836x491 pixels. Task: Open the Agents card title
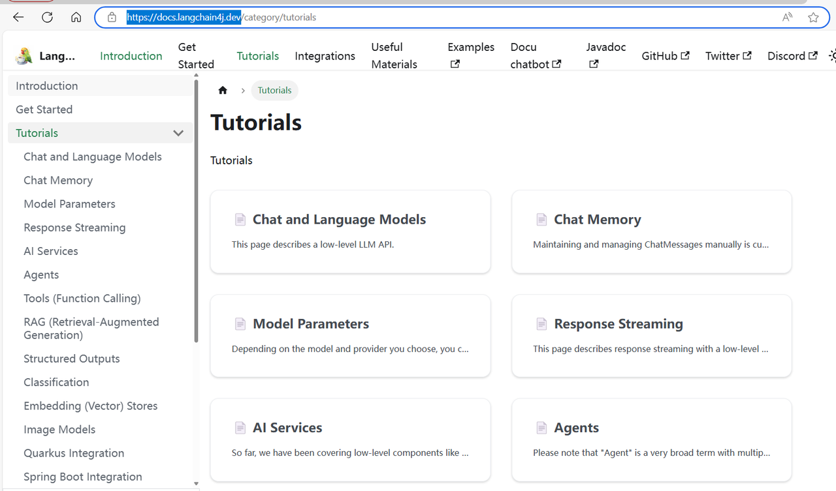[x=577, y=428]
